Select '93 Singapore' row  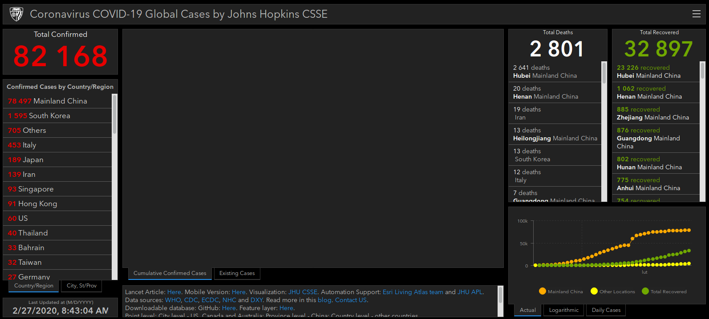coord(58,189)
